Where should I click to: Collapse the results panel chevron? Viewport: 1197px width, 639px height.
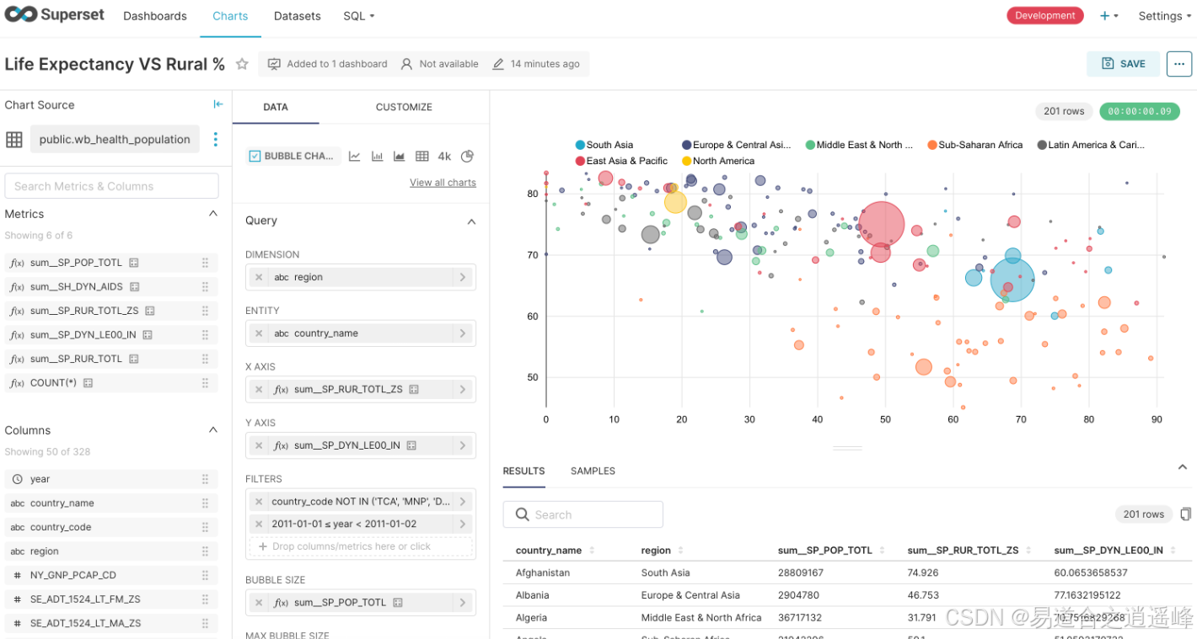(x=1183, y=466)
